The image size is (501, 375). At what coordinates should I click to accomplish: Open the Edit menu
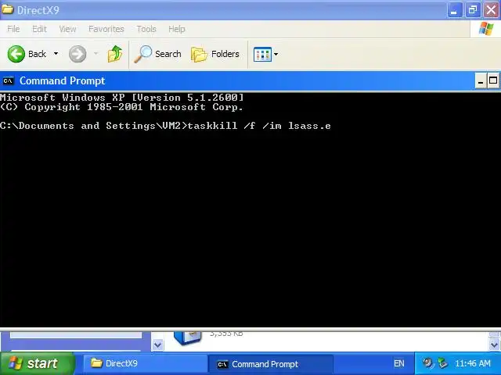(x=39, y=29)
